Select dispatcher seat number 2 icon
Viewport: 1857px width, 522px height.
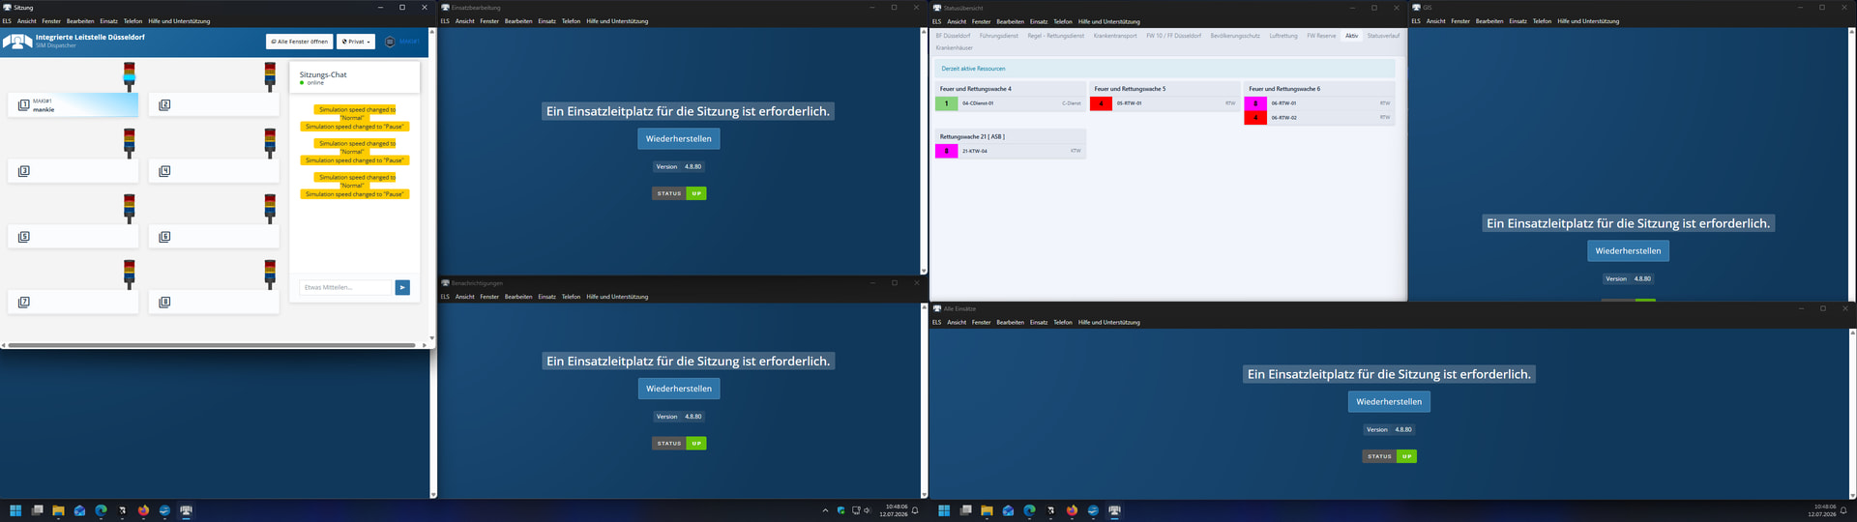pos(164,105)
